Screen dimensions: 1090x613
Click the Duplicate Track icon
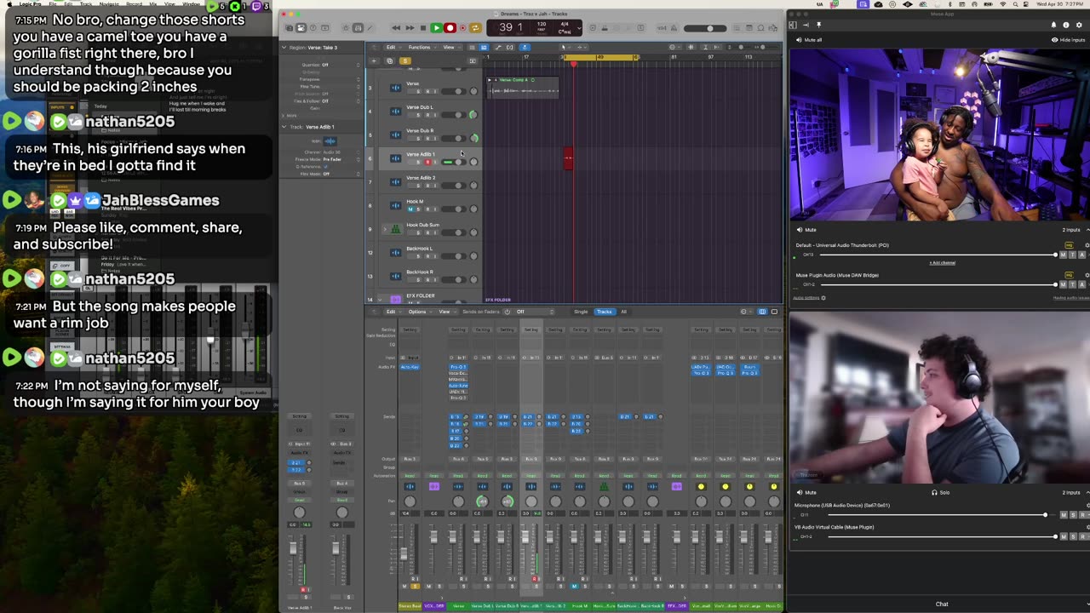click(390, 61)
